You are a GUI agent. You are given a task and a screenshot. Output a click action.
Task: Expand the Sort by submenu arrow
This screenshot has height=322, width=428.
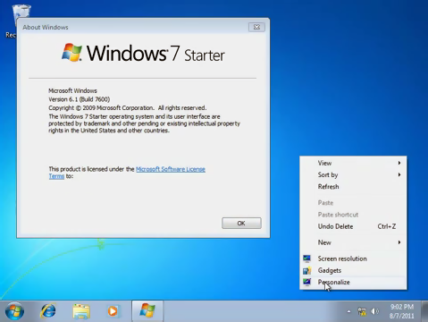coord(399,174)
